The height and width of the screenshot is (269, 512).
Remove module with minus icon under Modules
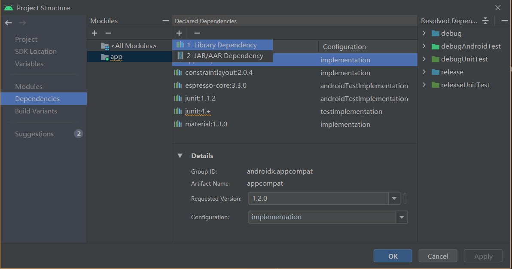[x=108, y=33]
